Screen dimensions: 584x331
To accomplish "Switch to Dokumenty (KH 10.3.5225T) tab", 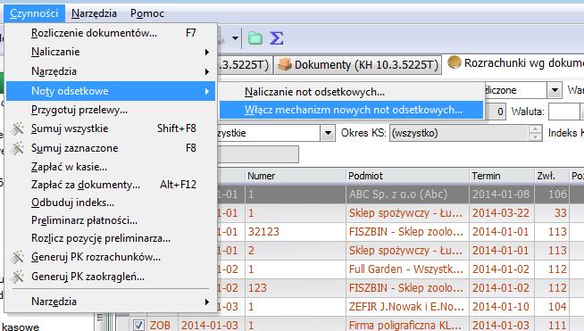I will (358, 65).
